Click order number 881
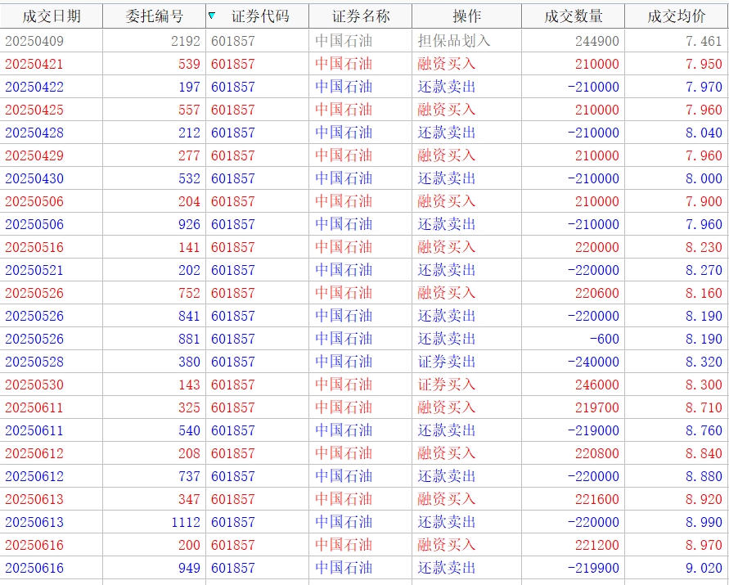This screenshot has height=585, width=729. pos(189,339)
